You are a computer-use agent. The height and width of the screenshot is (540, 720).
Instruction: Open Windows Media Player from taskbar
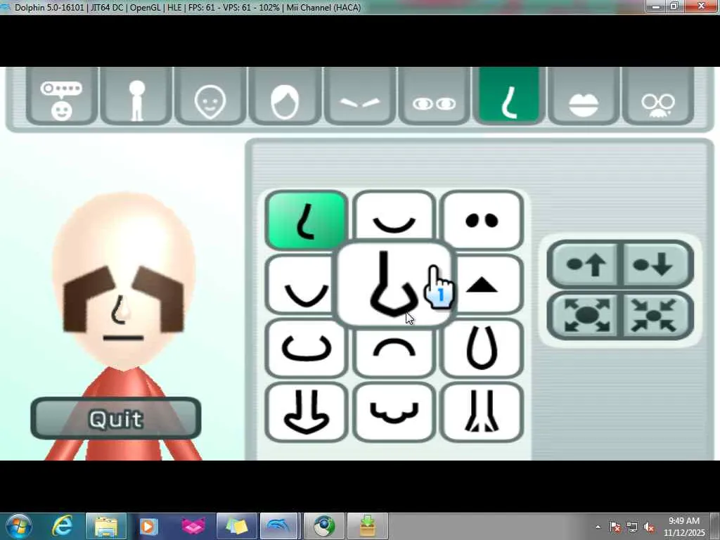coord(148,526)
